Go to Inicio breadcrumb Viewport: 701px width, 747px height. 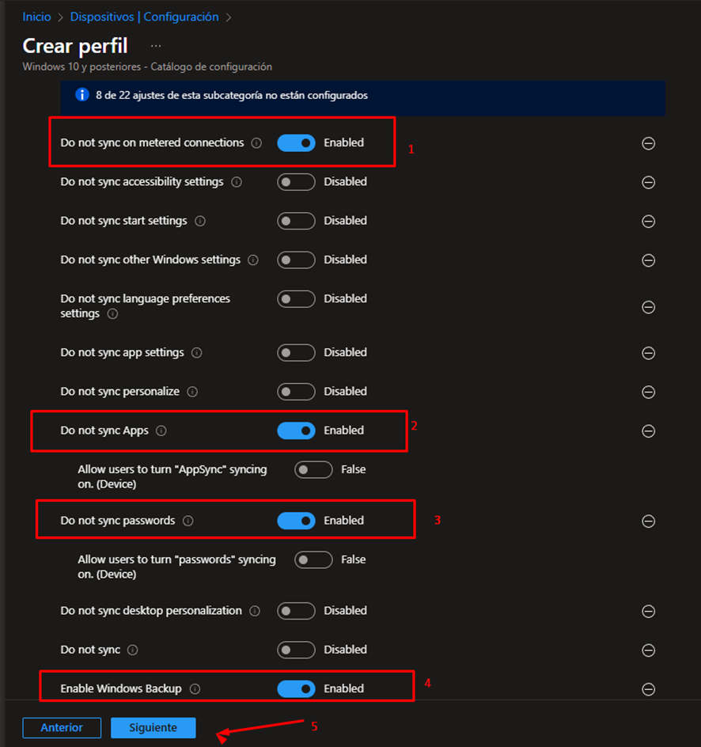[36, 17]
